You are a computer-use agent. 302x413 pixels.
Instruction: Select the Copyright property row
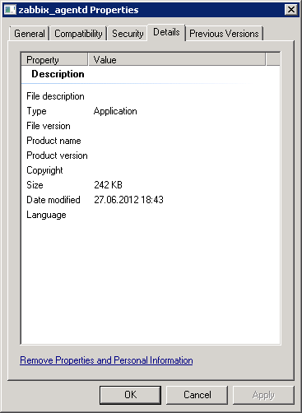[x=151, y=170]
